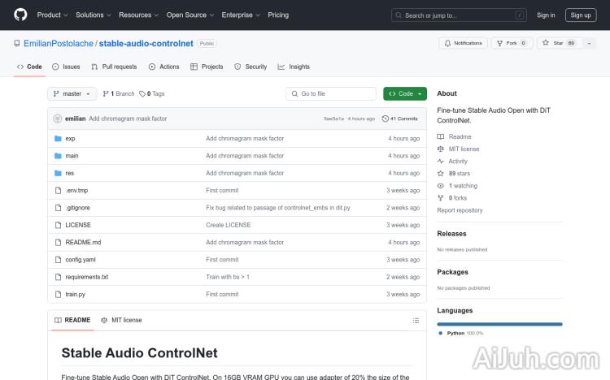The height and width of the screenshot is (380, 610).
Task: View the 0 Tags link
Action: [x=152, y=93]
